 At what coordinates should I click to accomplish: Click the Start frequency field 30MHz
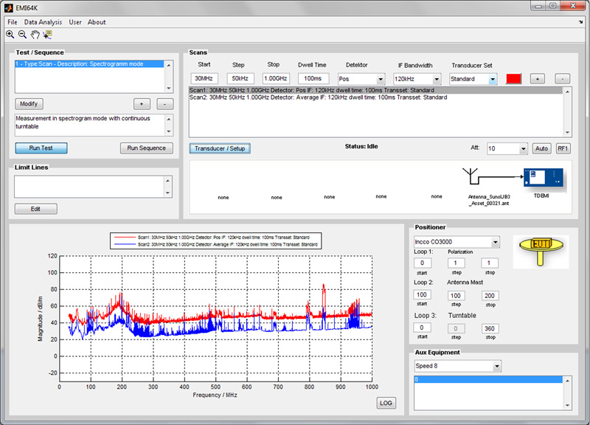[204, 78]
